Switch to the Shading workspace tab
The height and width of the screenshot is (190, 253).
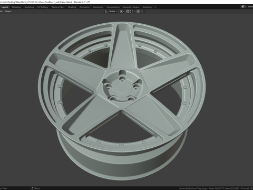click(x=72, y=7)
